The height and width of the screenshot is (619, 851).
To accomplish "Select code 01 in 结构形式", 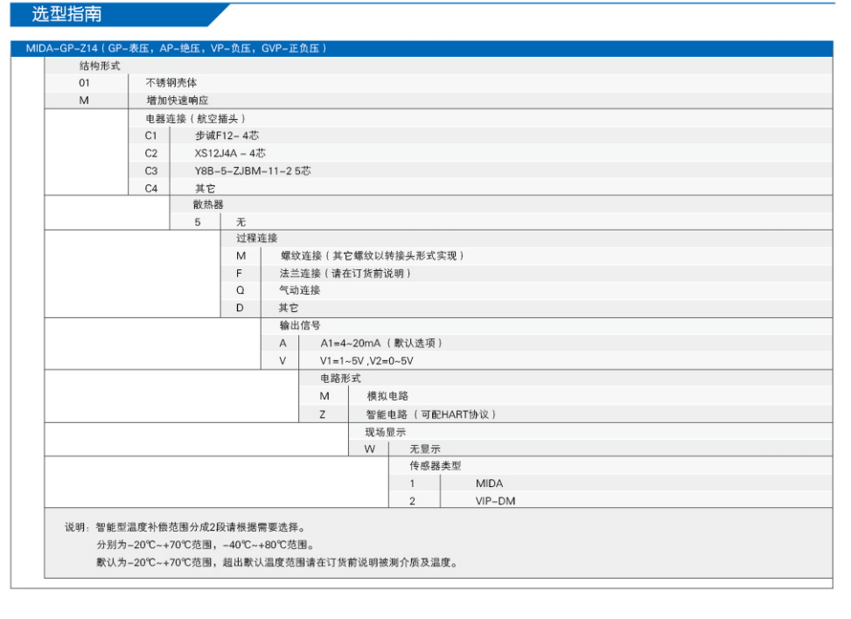I will coord(84,83).
